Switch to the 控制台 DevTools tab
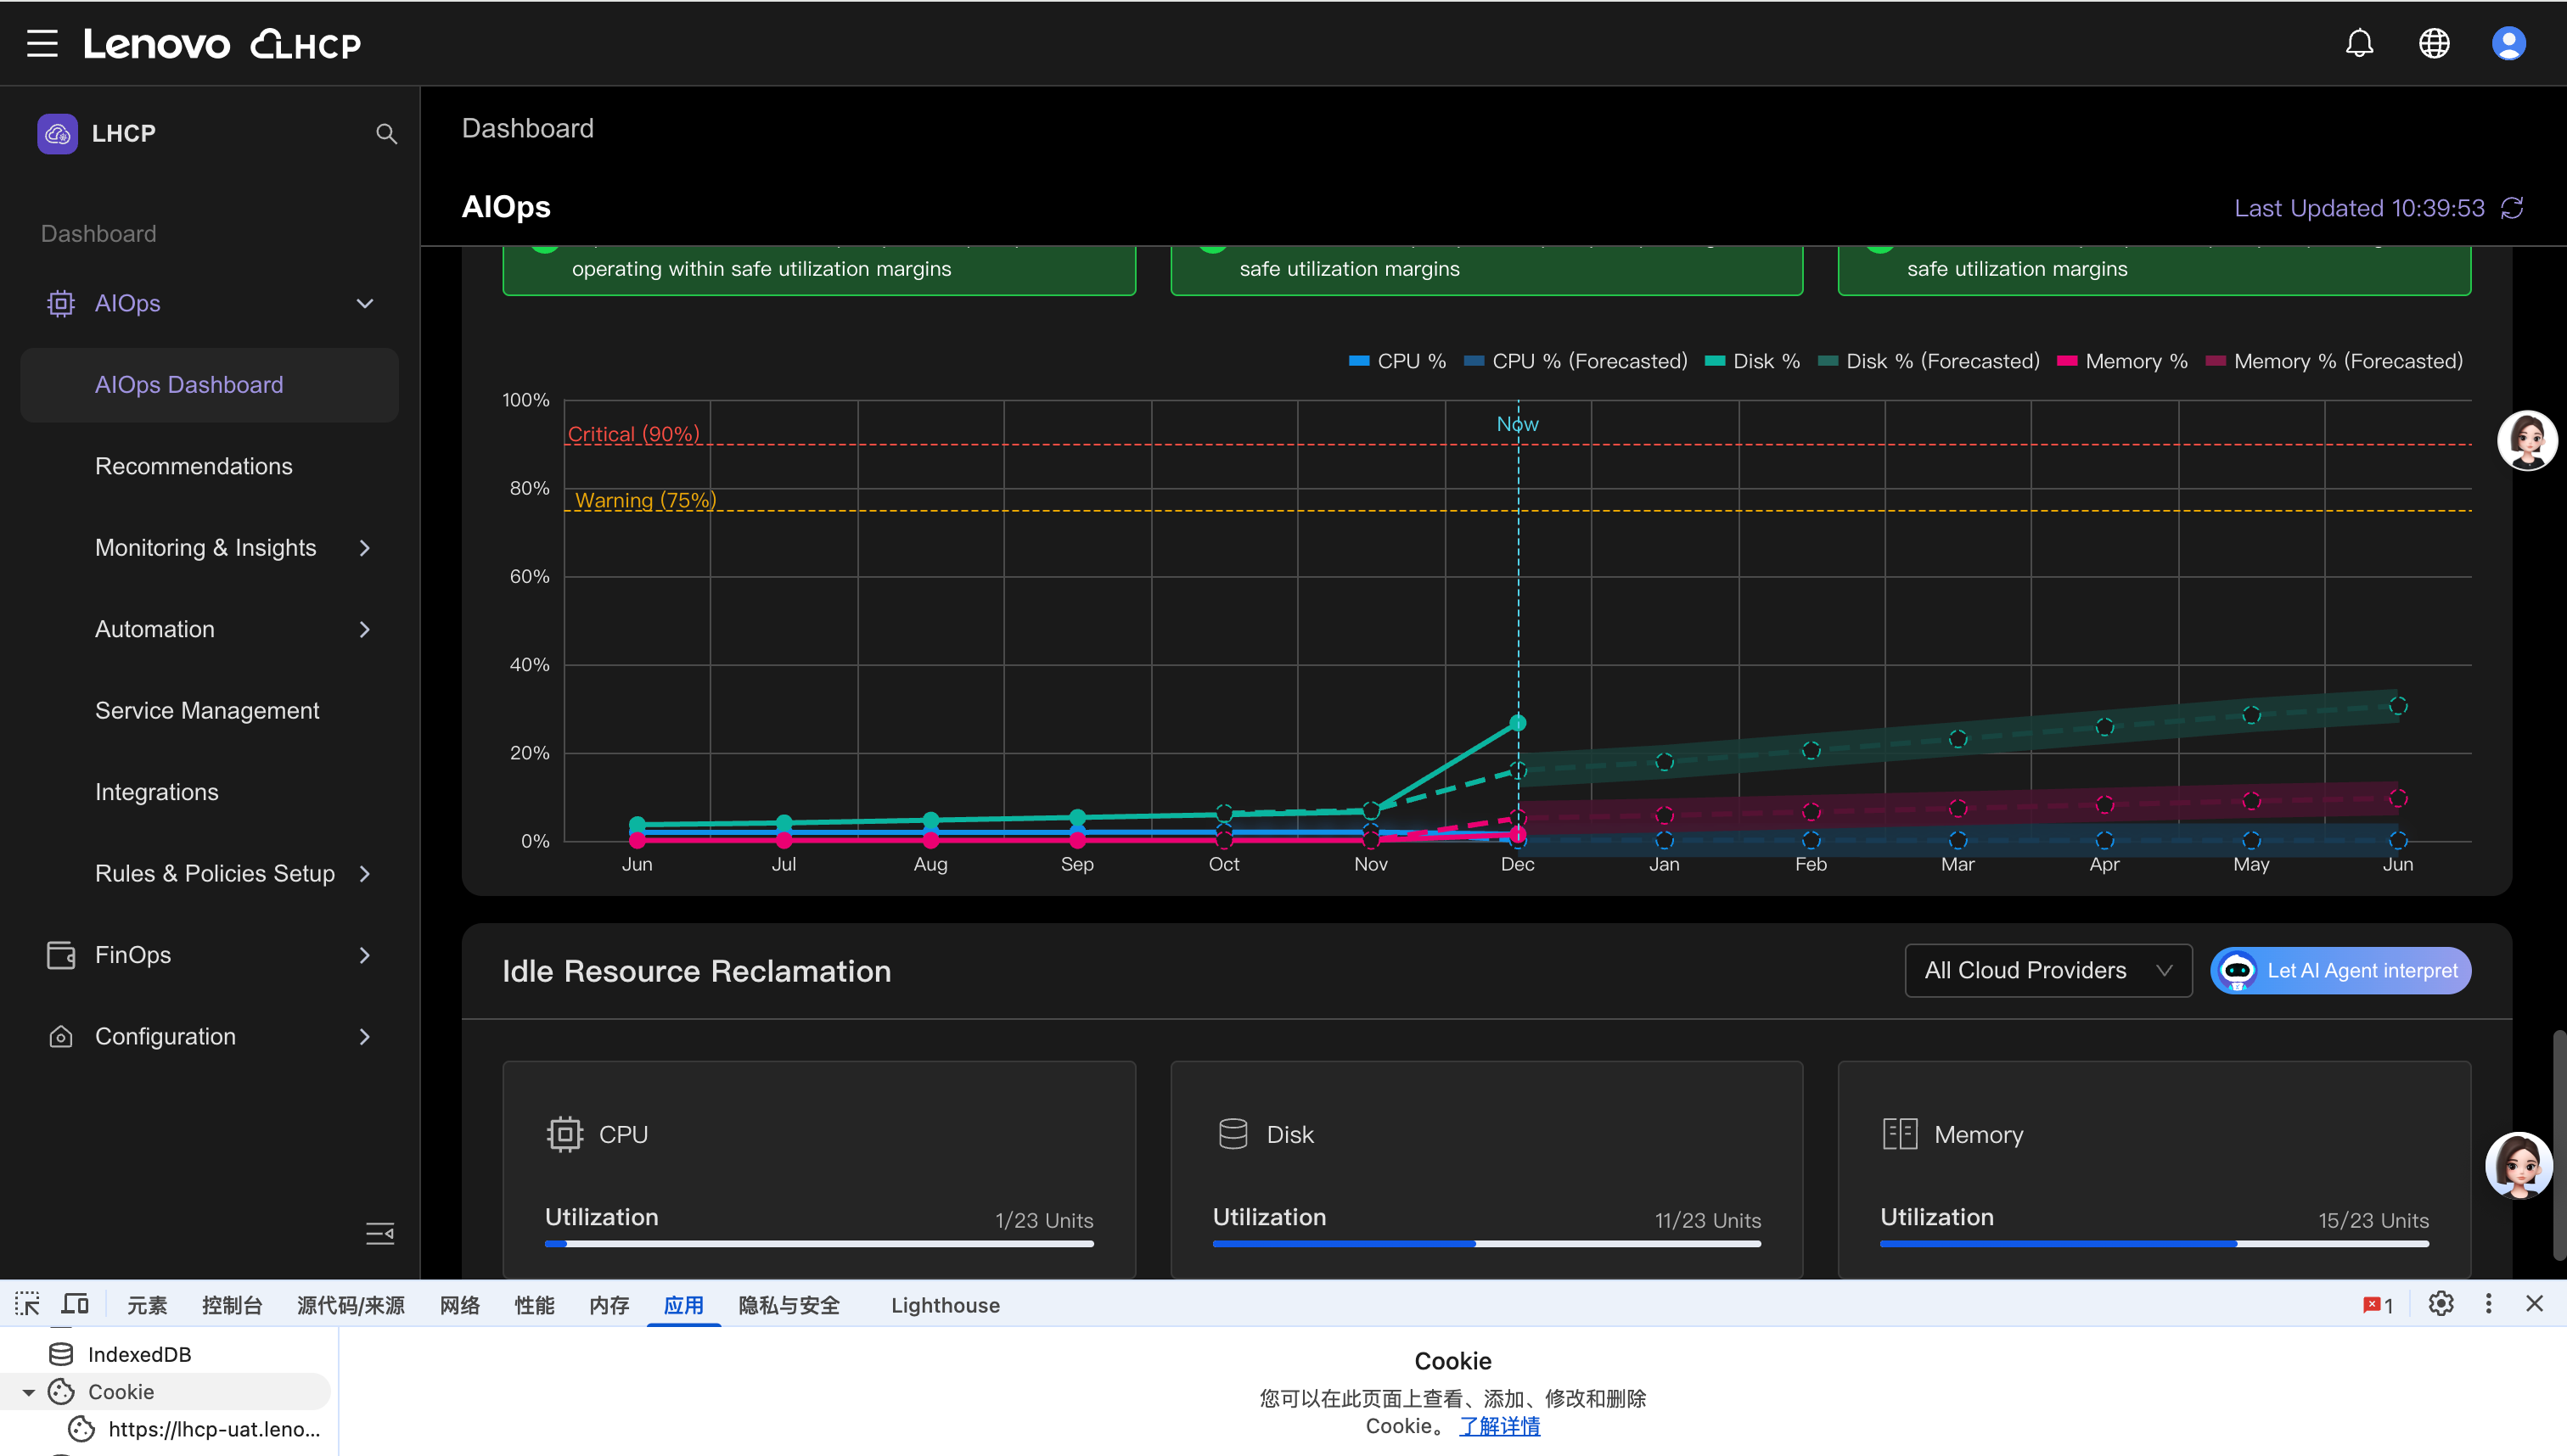Screen dimensions: 2567x1456 pos(232,1305)
